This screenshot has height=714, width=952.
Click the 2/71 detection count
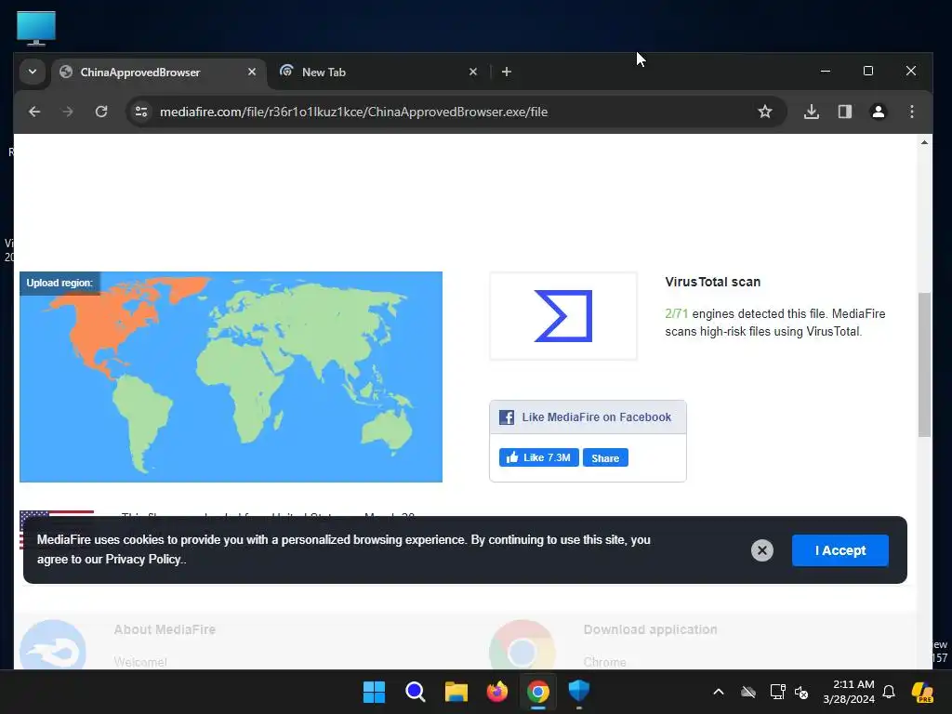click(677, 314)
